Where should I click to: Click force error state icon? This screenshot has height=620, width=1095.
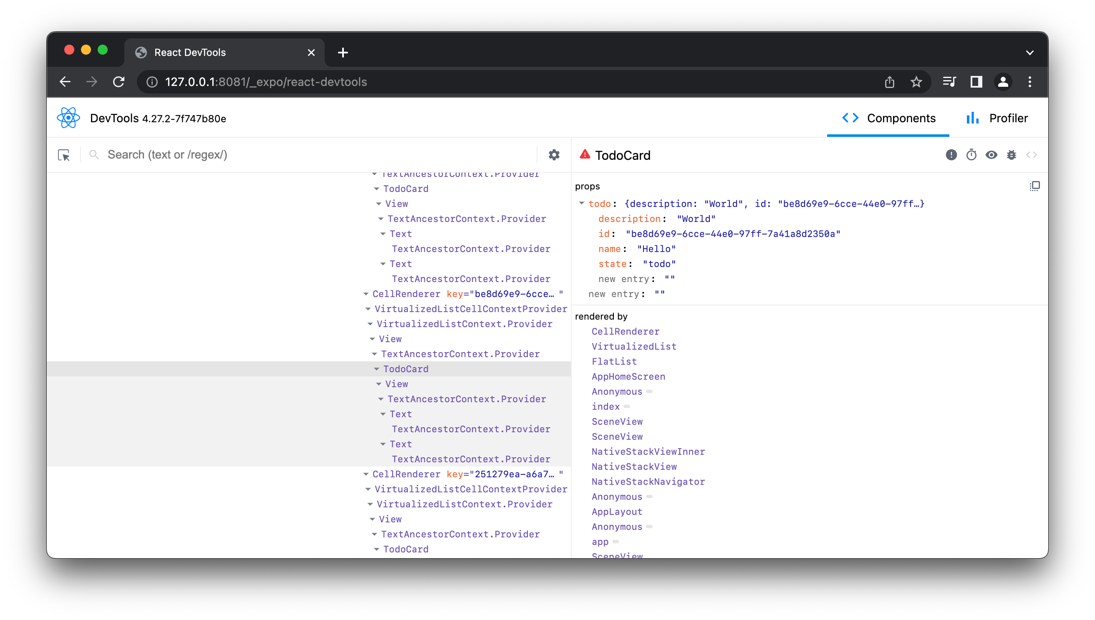point(951,155)
